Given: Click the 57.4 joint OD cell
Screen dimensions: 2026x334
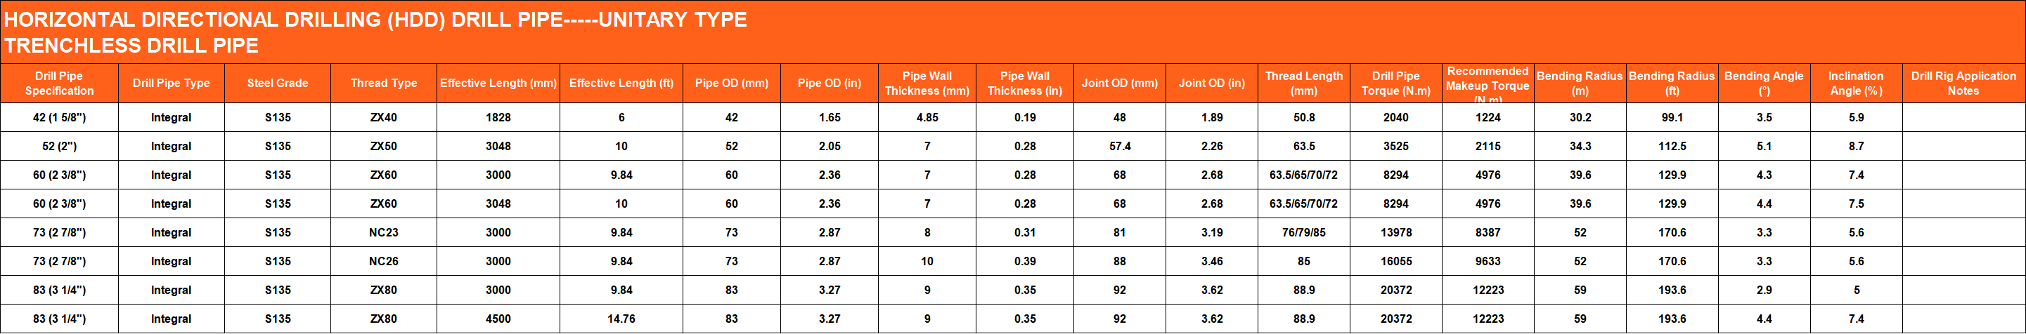Looking at the screenshot, I should (1120, 146).
